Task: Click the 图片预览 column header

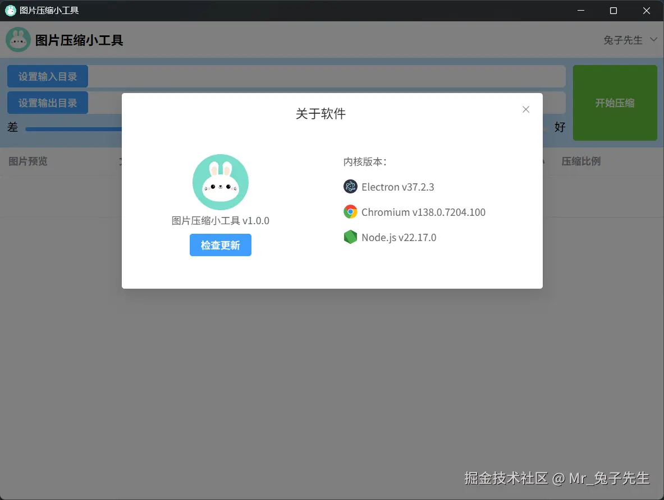Action: (28, 161)
